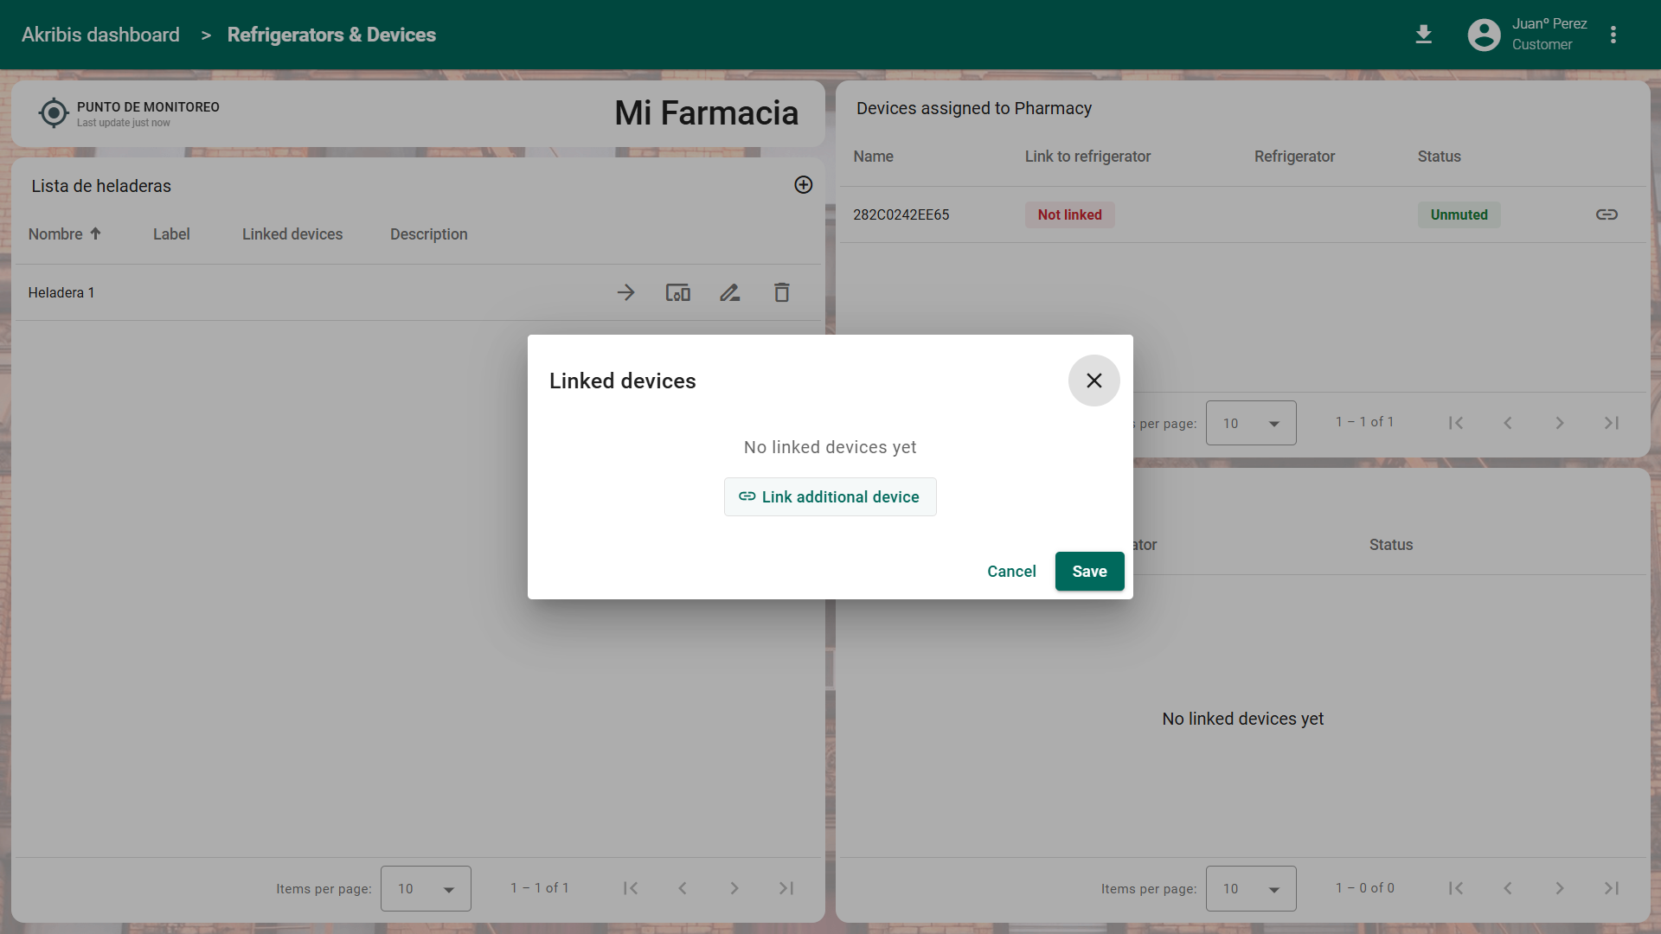Open Heladera 1 with arrow icon
This screenshot has width=1661, height=934.
[x=625, y=292]
